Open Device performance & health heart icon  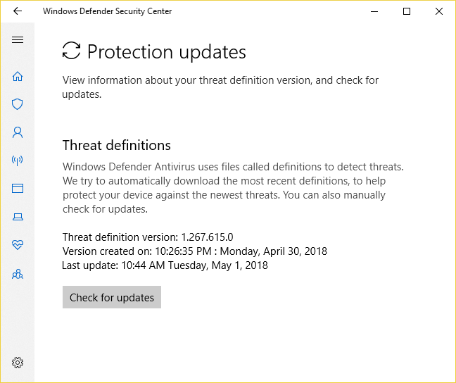18,246
